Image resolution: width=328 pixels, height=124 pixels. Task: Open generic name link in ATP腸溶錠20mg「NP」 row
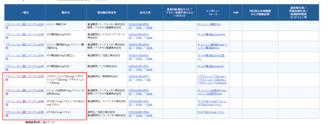(x=25, y=68)
